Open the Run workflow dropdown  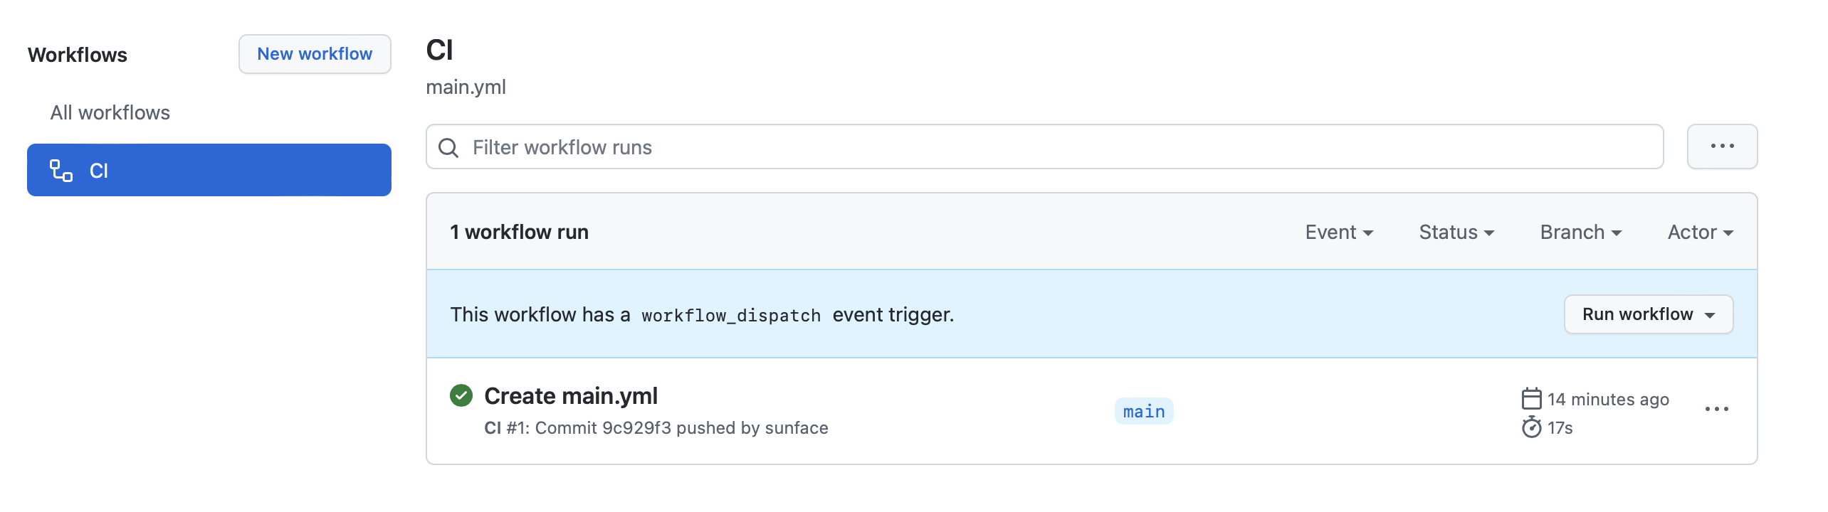[x=1648, y=314]
